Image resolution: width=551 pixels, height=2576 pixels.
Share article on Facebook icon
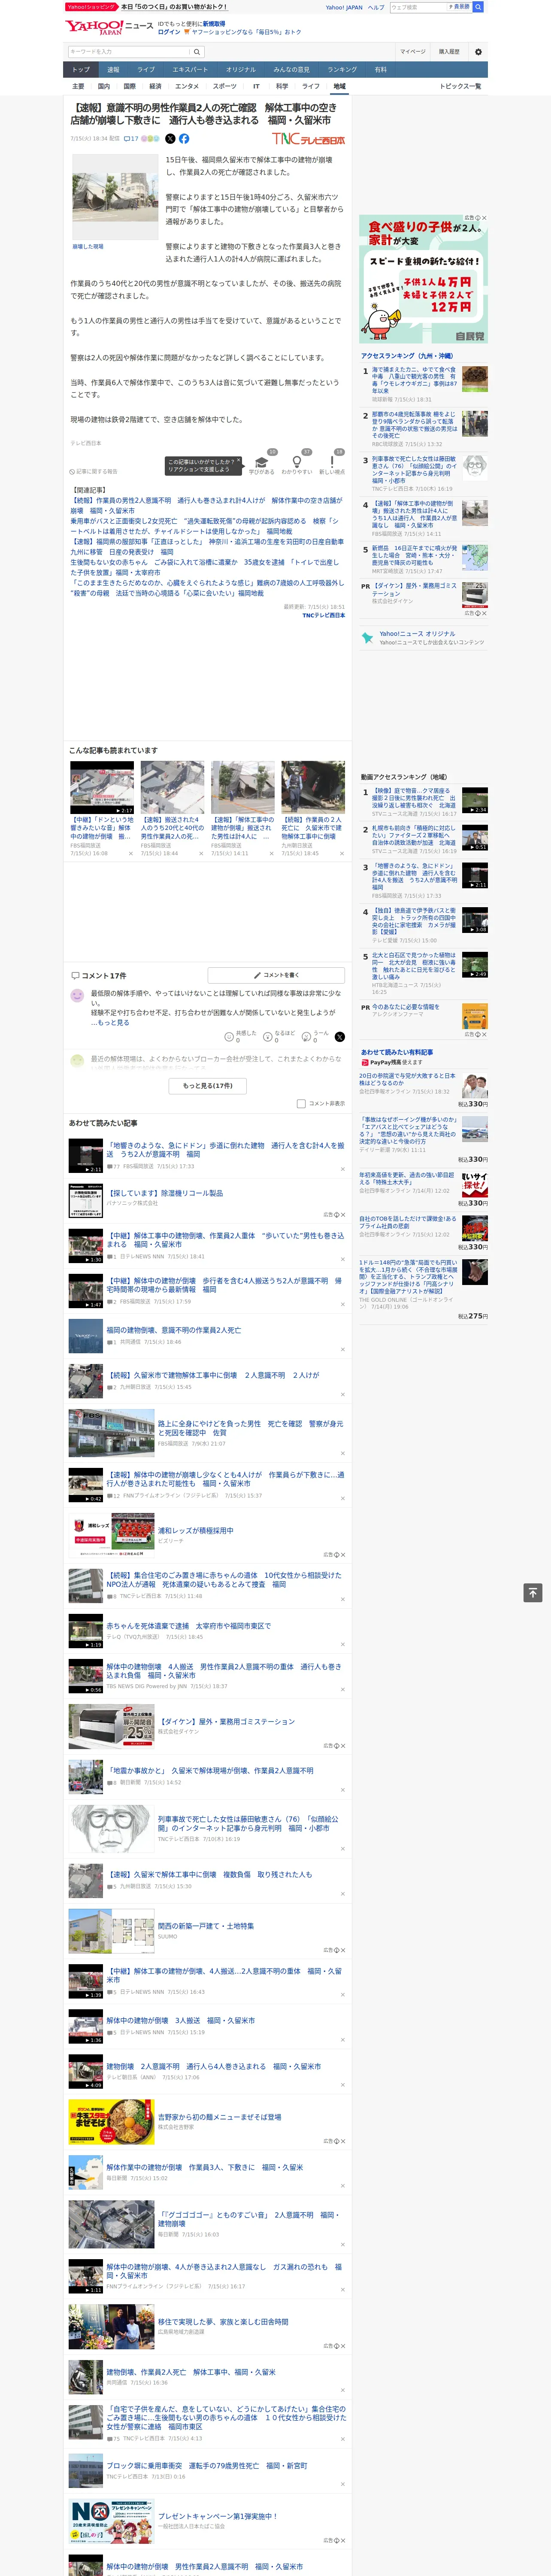point(184,139)
